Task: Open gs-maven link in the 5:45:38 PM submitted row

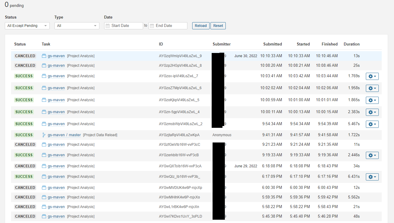Action: coord(56,216)
